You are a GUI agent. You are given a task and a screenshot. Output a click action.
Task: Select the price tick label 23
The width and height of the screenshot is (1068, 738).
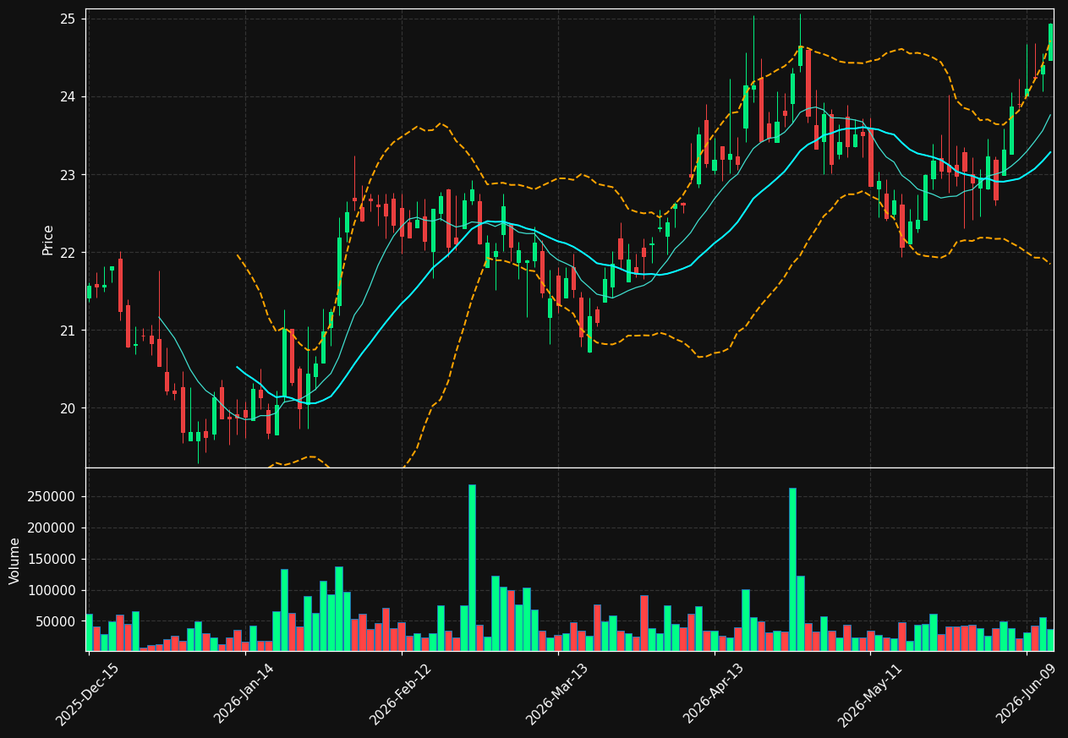tap(68, 175)
